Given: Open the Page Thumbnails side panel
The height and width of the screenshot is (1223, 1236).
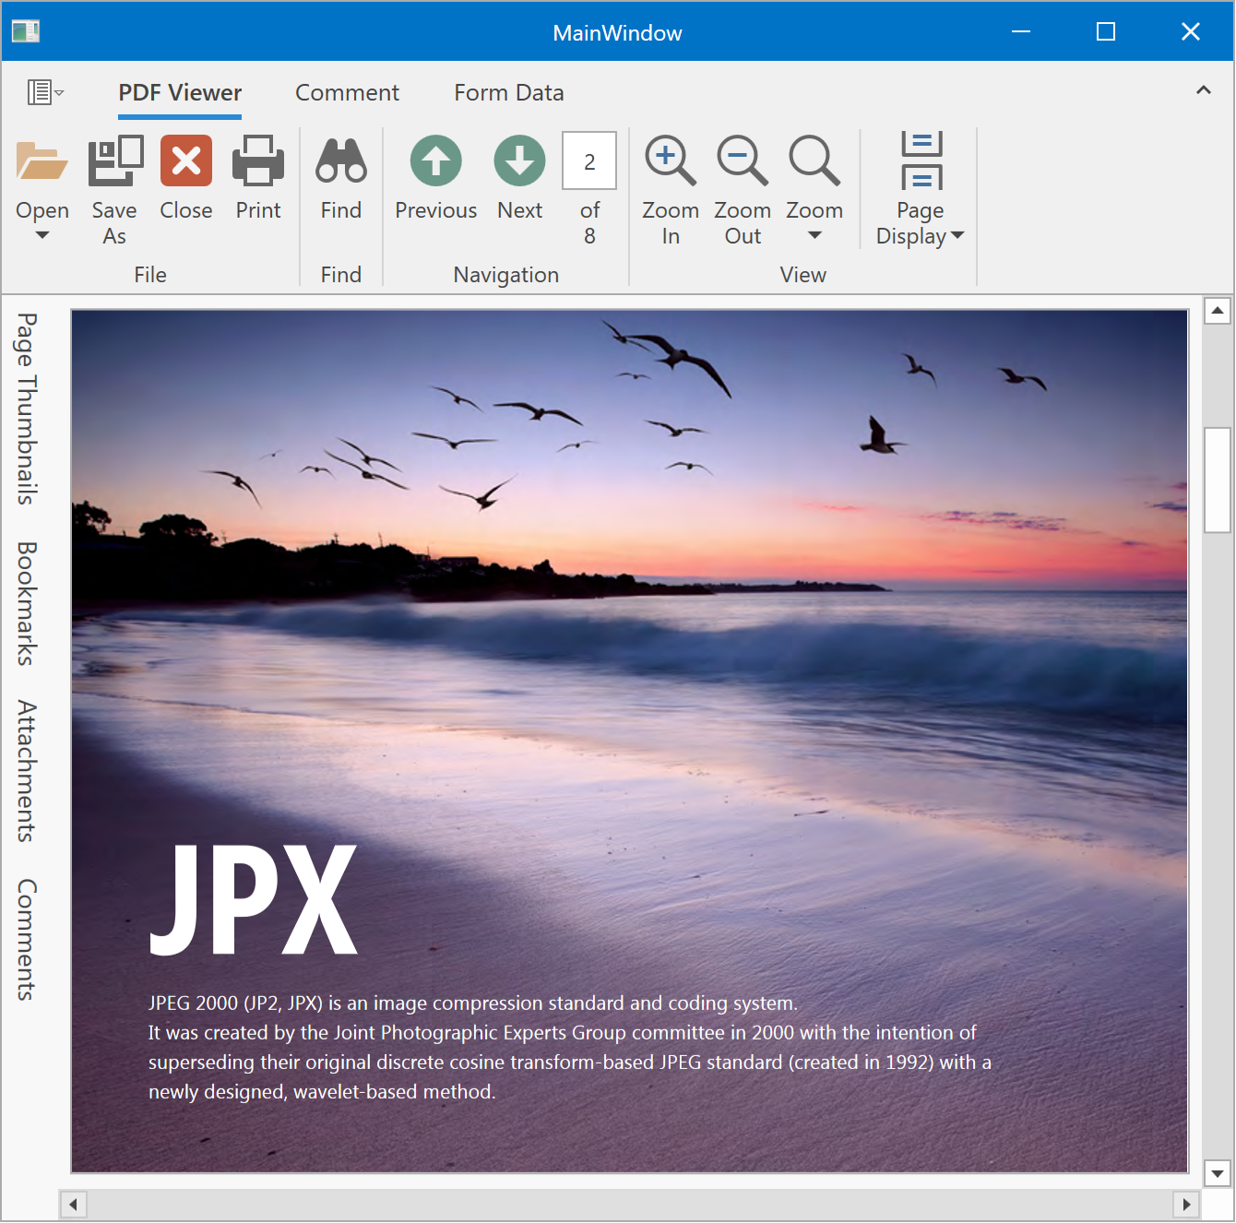Looking at the screenshot, I should (x=27, y=409).
